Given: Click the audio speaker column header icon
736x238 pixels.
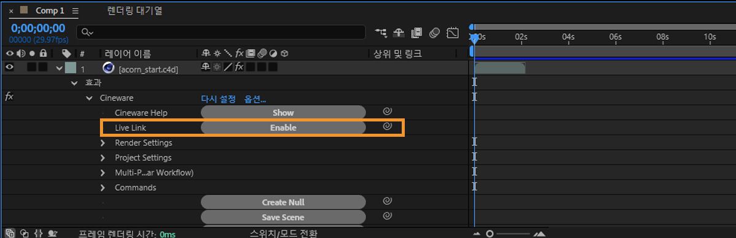Looking at the screenshot, I should click(x=21, y=54).
